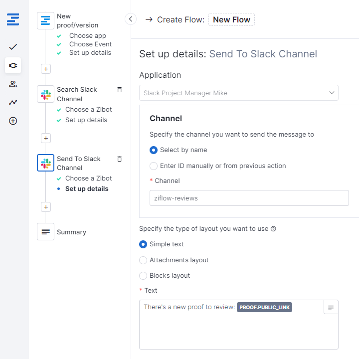Add a step after New proof/version
This screenshot has height=359, width=359.
point(46,69)
